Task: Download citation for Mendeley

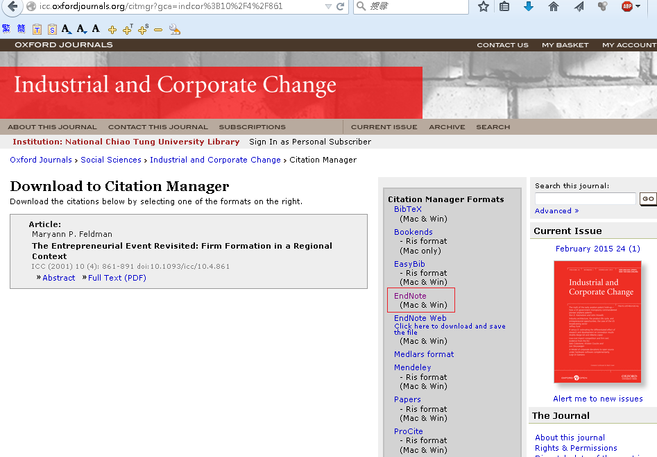Action: pos(412,367)
